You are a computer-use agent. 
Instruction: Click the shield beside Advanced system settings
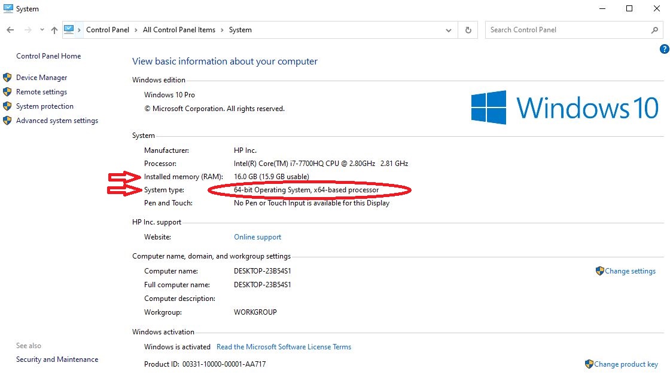pyautogui.click(x=7, y=120)
